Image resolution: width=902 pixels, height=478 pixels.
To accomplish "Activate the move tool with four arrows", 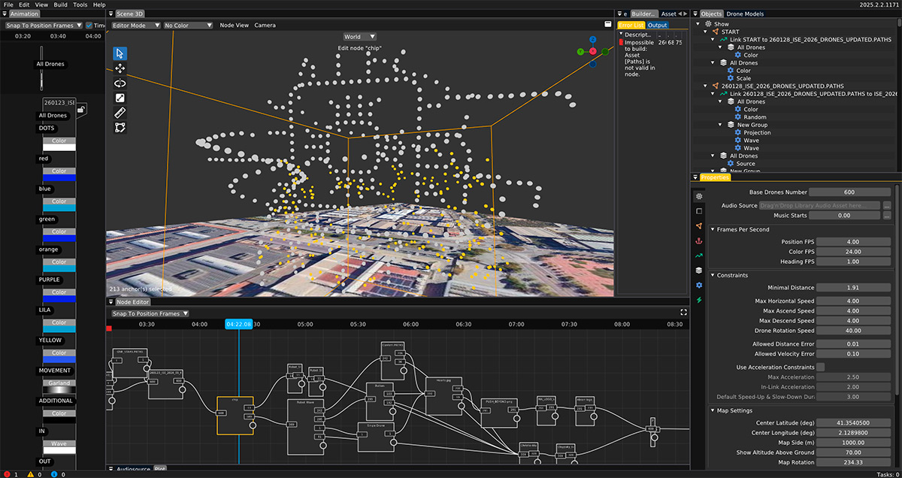I will click(x=120, y=68).
